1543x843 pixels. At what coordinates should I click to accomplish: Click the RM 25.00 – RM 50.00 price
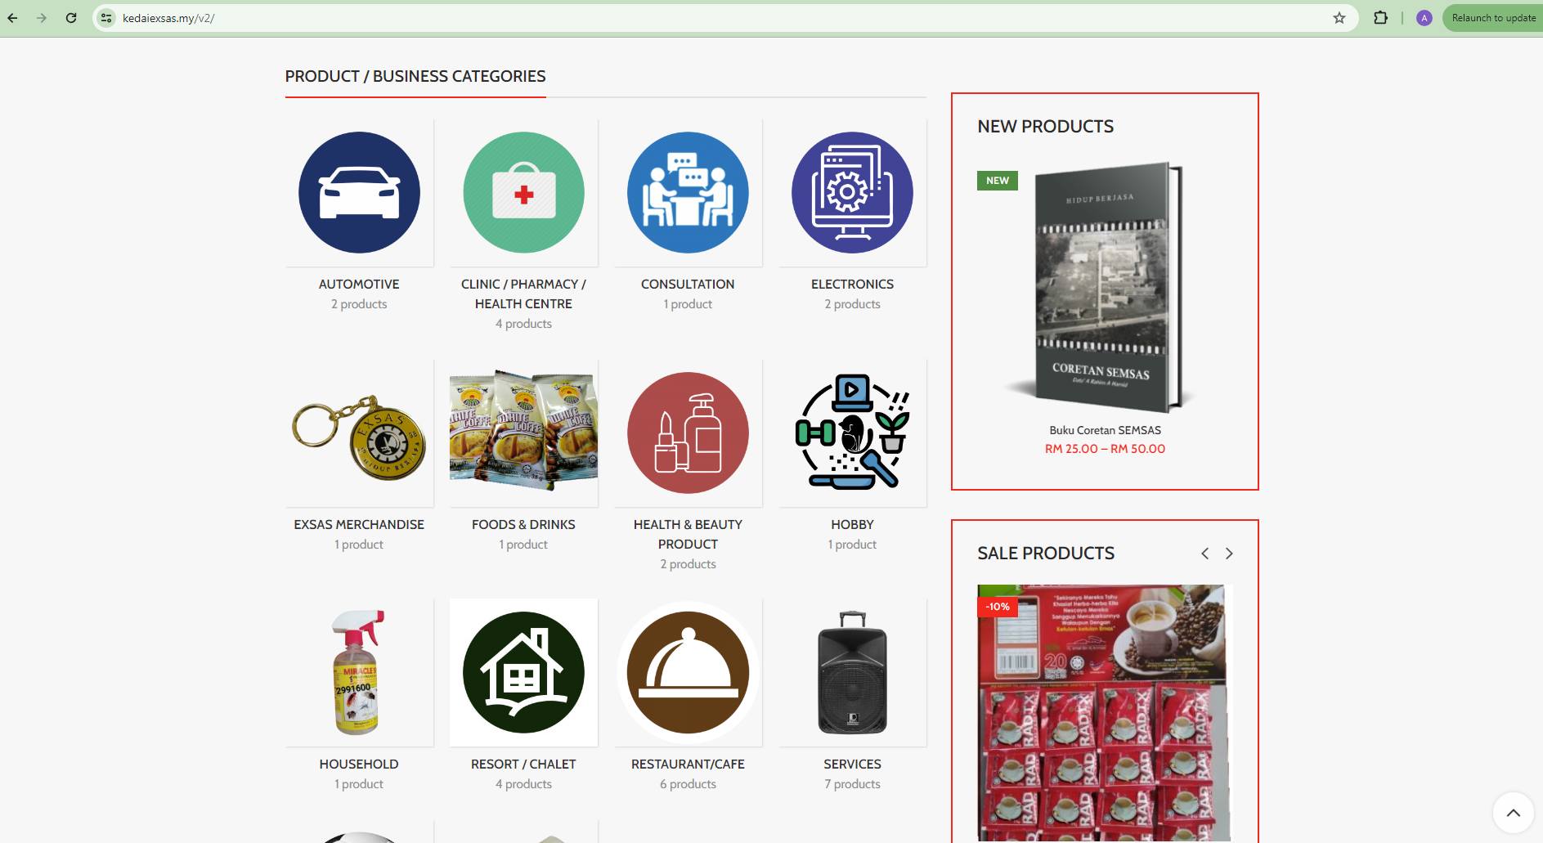click(1105, 448)
